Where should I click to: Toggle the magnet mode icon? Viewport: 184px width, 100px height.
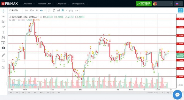click(3, 68)
